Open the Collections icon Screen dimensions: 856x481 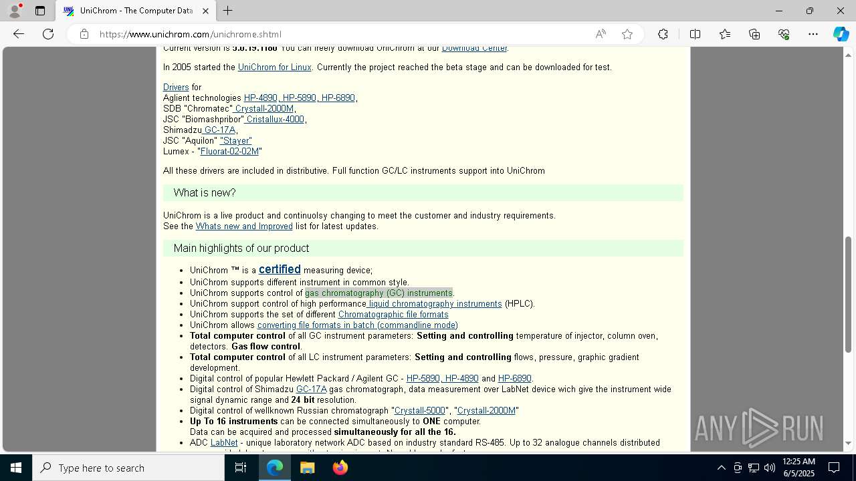coord(754,34)
